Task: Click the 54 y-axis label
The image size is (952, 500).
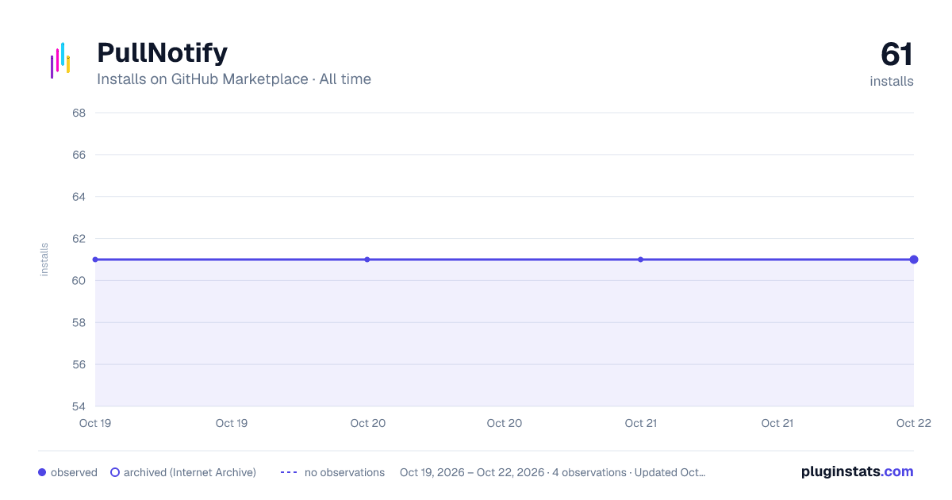Action: (79, 407)
